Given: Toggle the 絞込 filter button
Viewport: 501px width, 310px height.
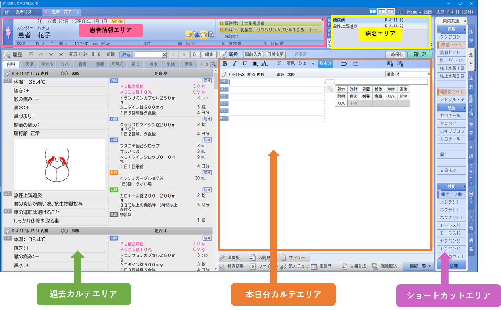Looking at the screenshot, I should [127, 54].
